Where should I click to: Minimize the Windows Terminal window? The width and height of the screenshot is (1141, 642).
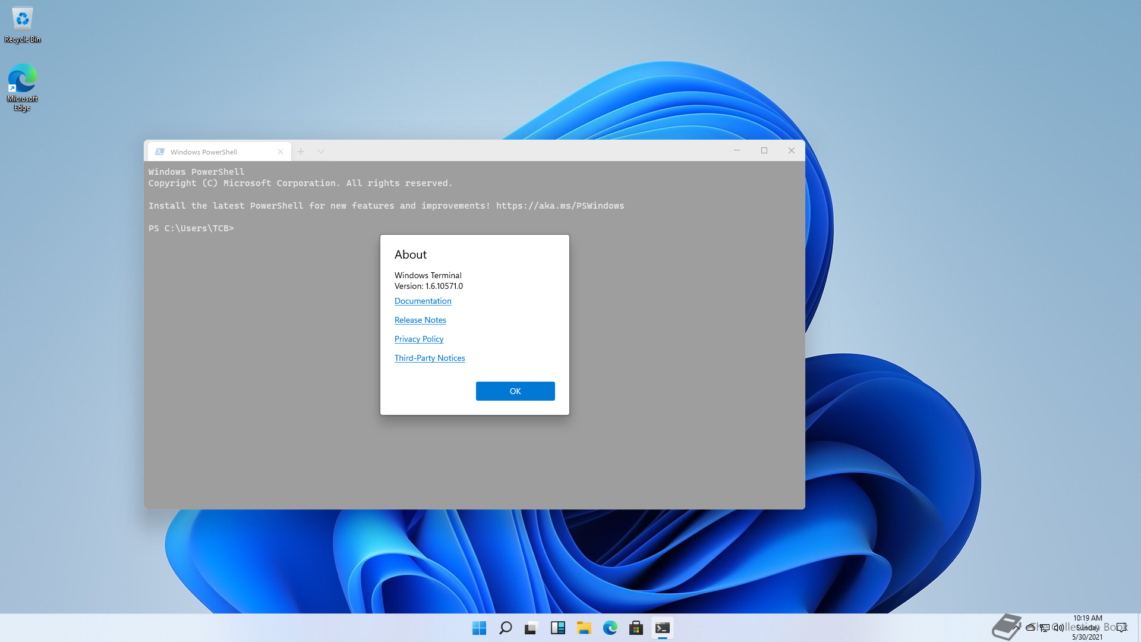point(737,150)
